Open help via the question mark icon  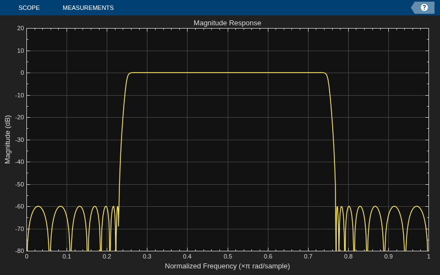424,8
